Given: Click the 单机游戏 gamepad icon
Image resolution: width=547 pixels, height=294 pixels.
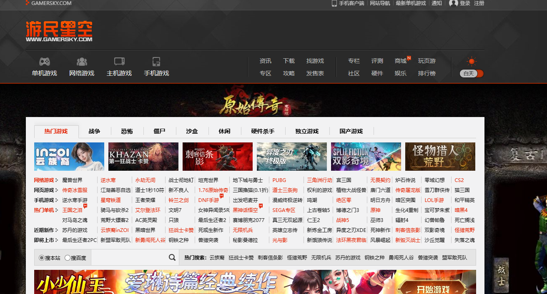Looking at the screenshot, I should pos(45,62).
